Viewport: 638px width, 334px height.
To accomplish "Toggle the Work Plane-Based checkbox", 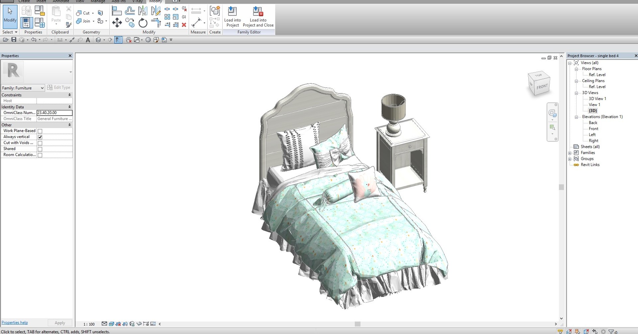I will 40,131.
